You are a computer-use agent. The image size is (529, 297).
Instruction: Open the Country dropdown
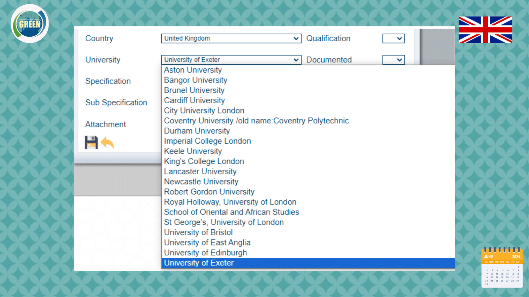pyautogui.click(x=231, y=39)
